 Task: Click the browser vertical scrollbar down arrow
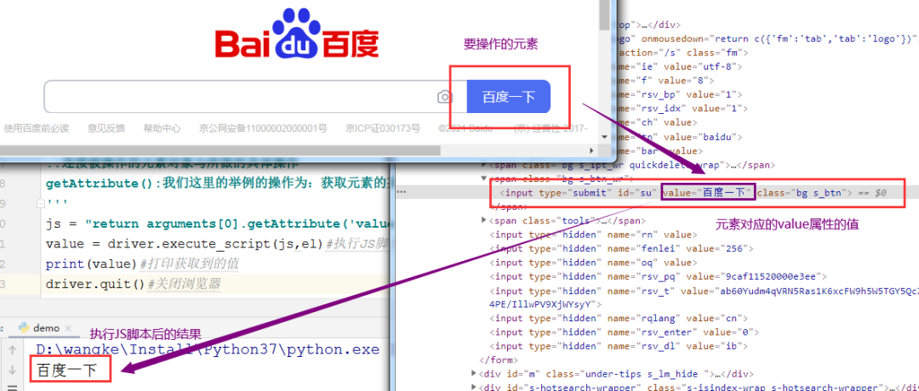[x=604, y=136]
